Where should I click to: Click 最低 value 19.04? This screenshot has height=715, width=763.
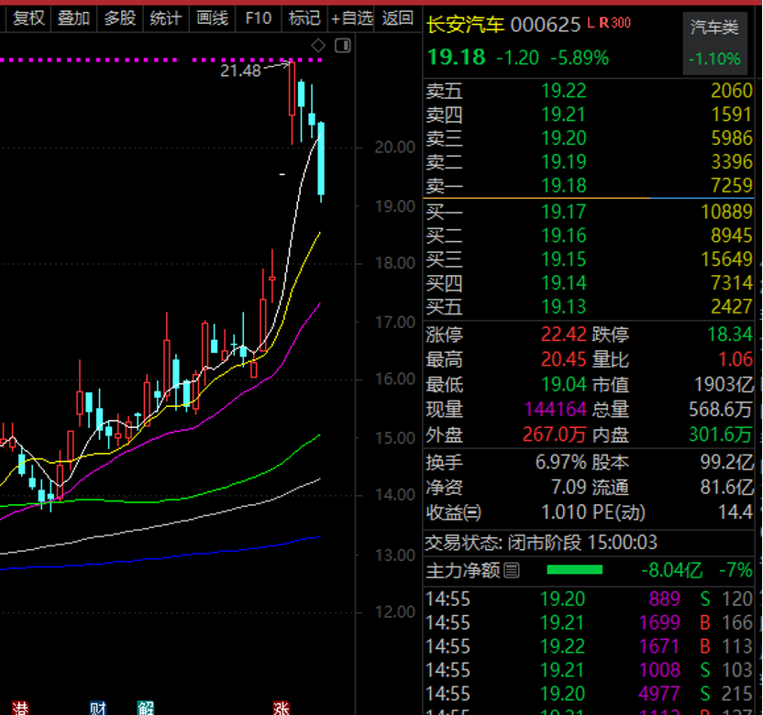tap(564, 385)
